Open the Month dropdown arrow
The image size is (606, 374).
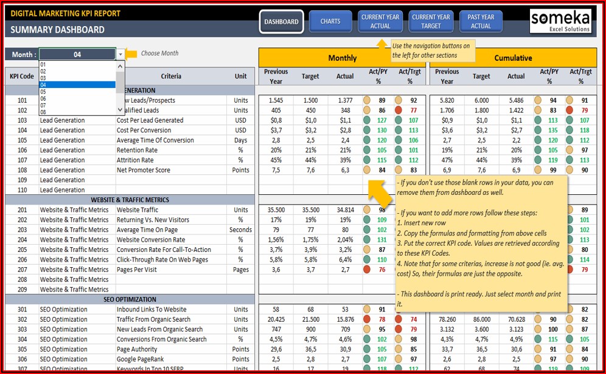(120, 55)
